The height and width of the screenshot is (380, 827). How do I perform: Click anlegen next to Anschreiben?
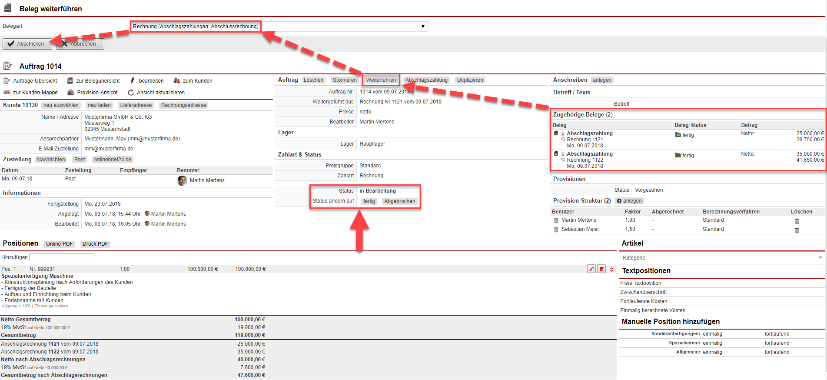(x=602, y=80)
